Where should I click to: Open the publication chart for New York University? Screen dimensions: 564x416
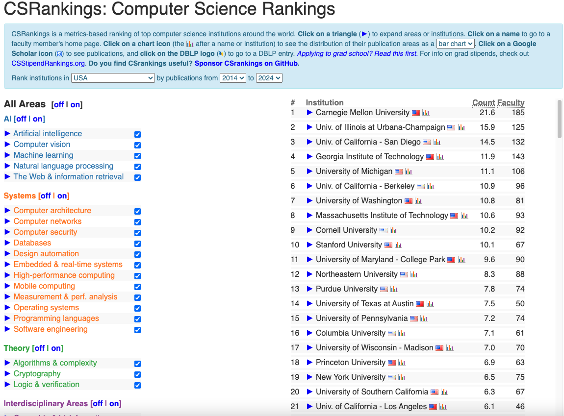point(403,377)
